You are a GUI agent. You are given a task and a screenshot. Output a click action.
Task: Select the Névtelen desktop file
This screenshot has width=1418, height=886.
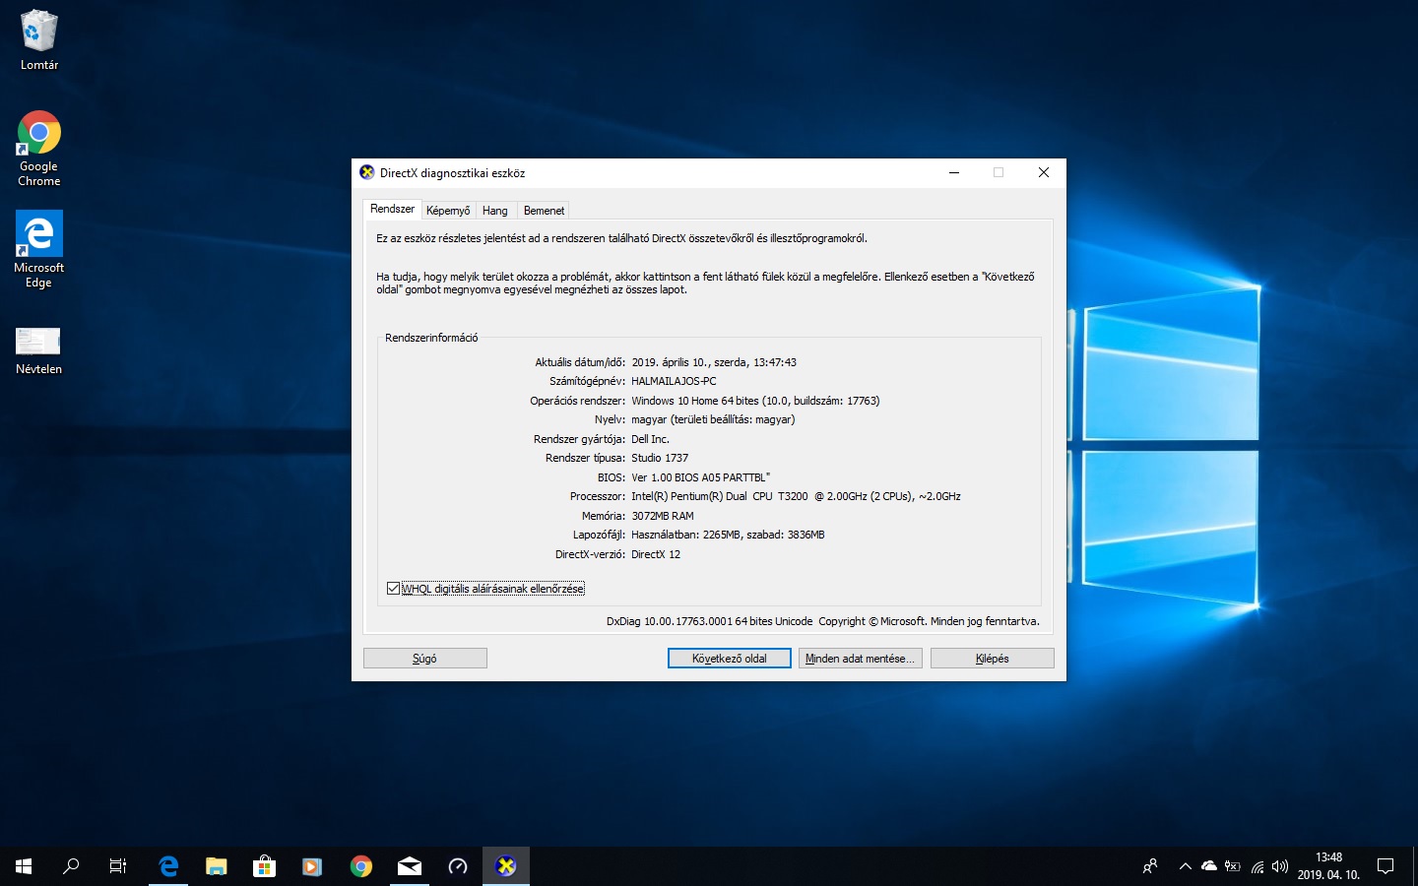(x=38, y=350)
